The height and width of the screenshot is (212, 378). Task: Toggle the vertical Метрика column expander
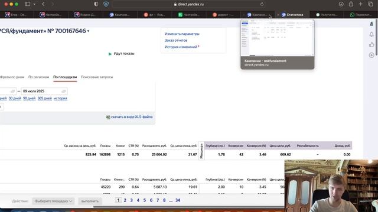201,151
